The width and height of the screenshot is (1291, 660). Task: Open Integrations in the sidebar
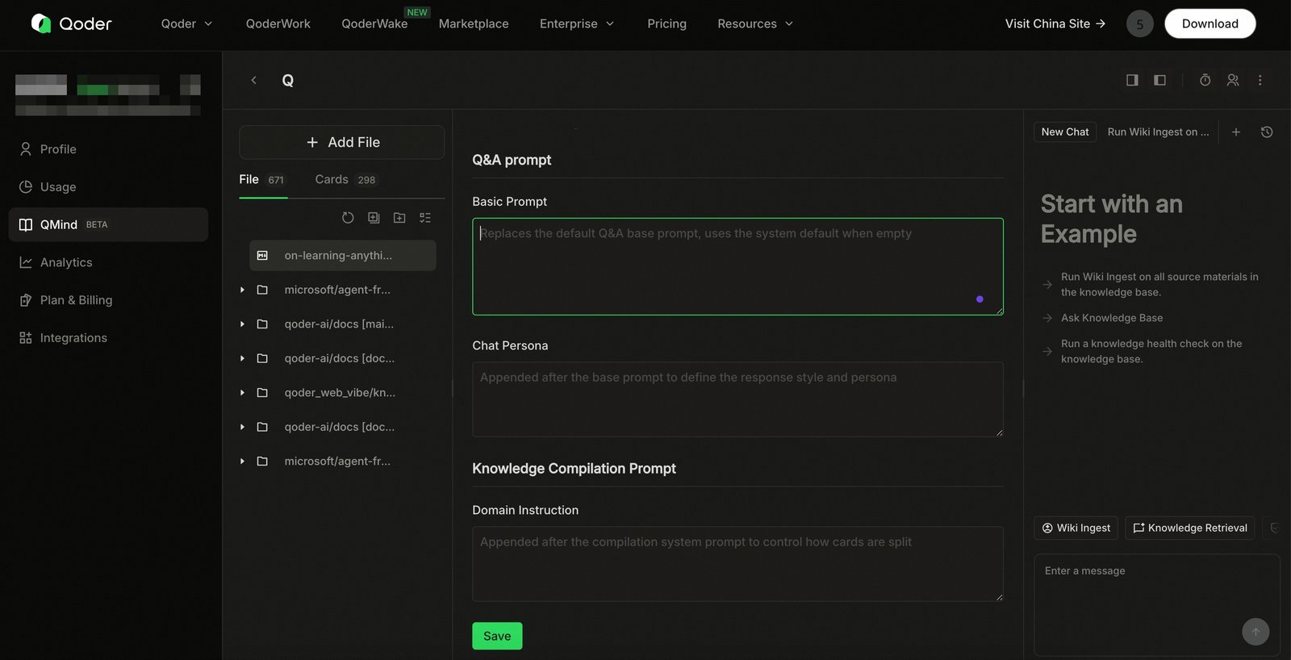click(108, 337)
